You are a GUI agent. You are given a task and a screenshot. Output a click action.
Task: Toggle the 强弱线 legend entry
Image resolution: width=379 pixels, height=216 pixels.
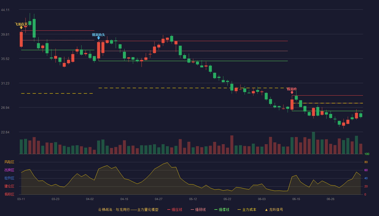(x=198, y=210)
